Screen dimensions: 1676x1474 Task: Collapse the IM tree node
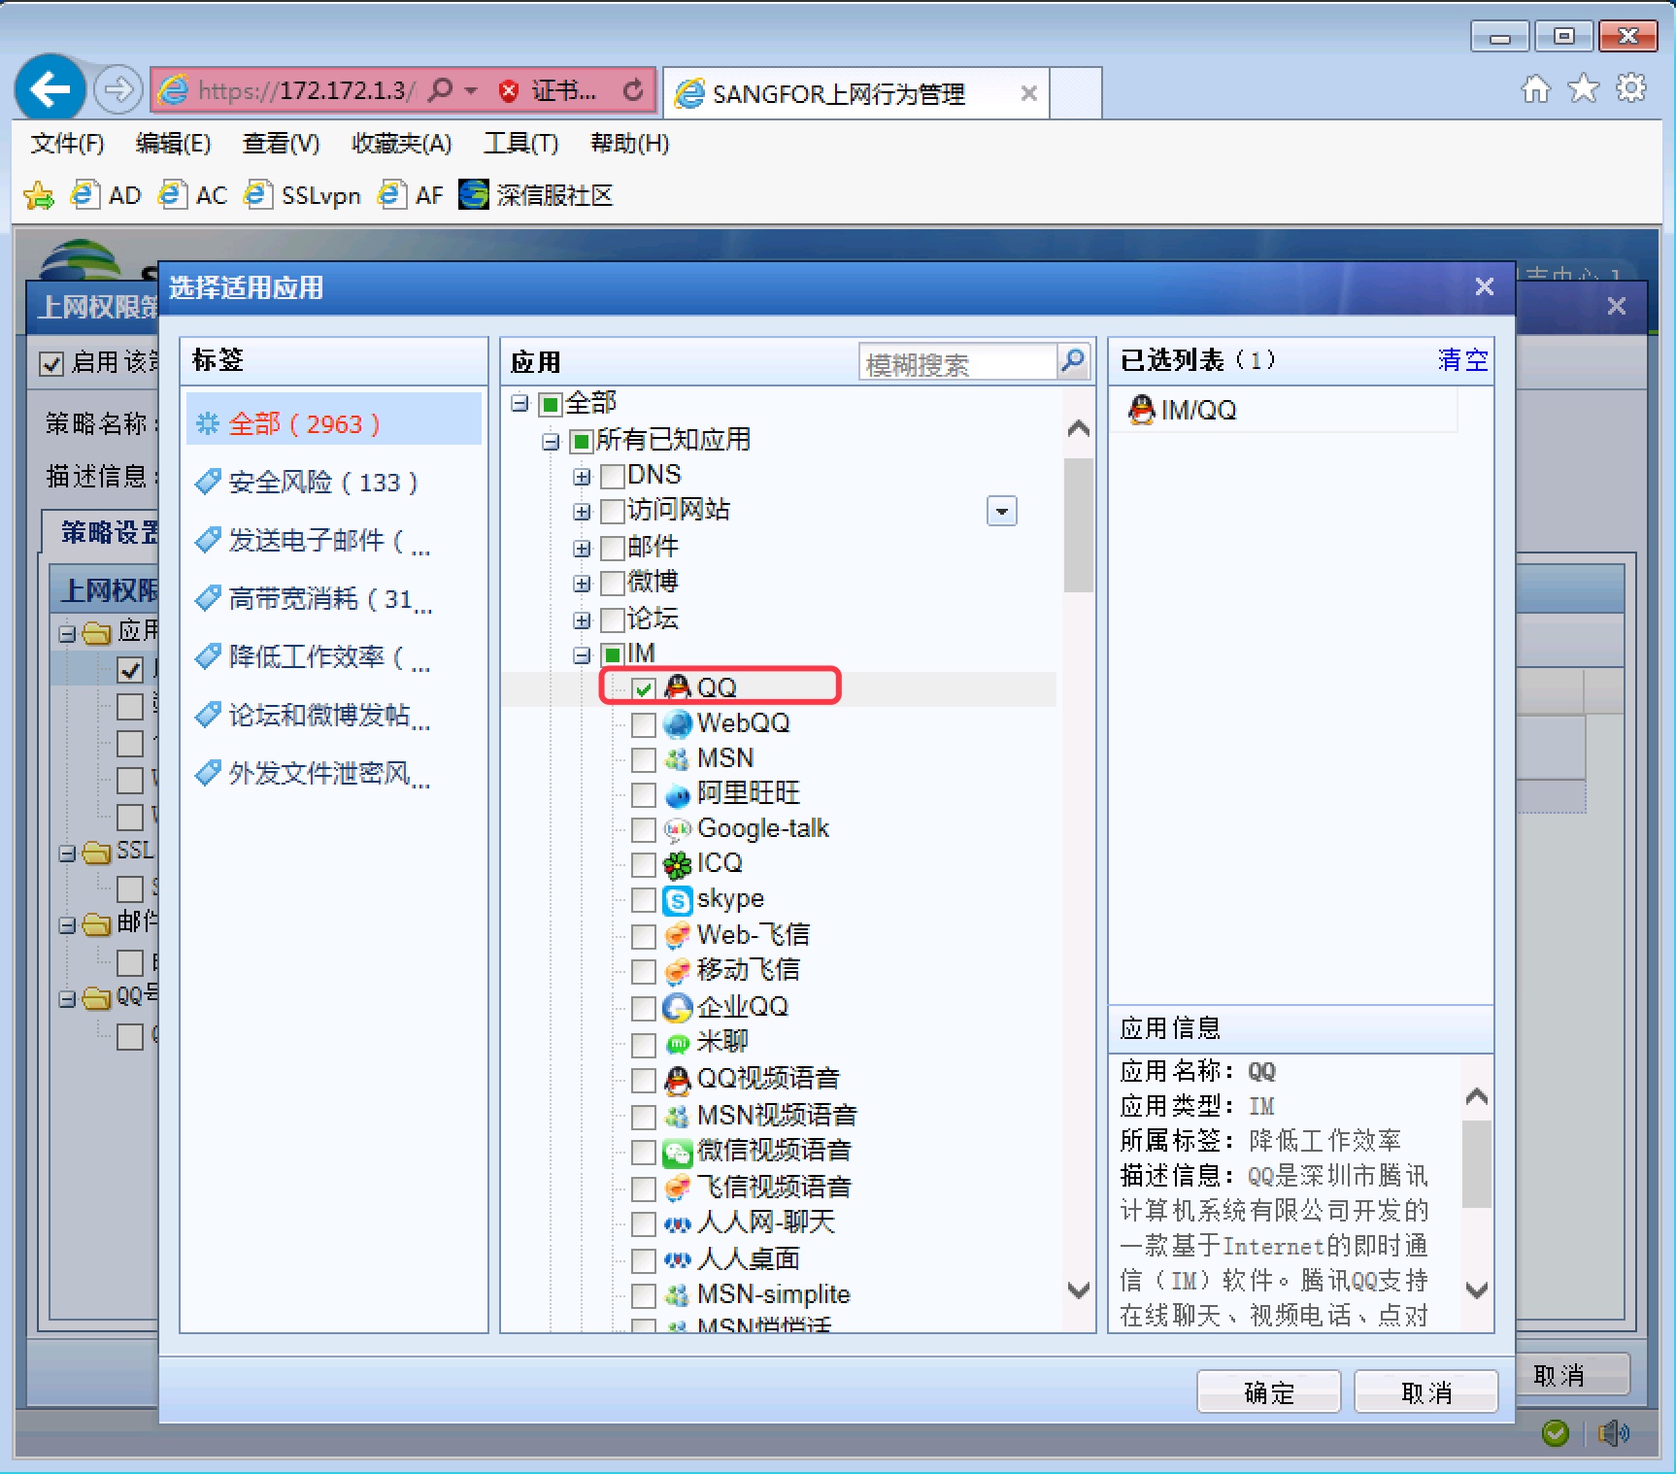click(x=582, y=655)
